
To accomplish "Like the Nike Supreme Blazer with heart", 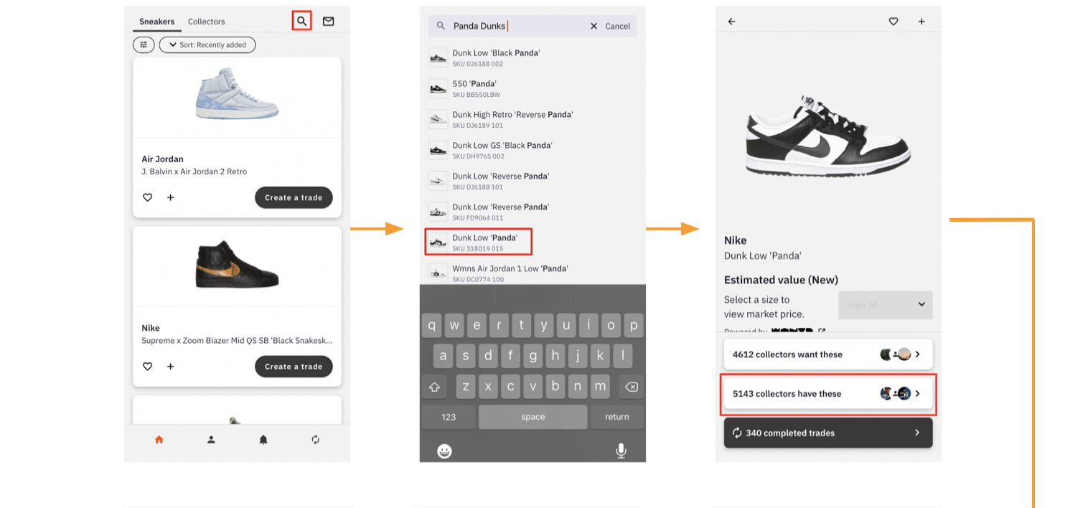I will click(148, 367).
